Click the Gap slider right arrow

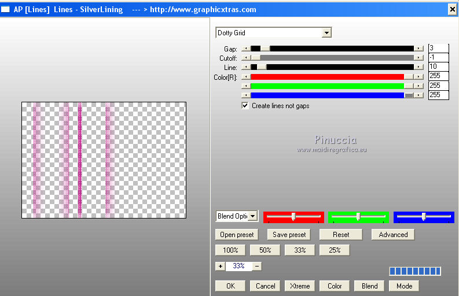[x=419, y=49]
